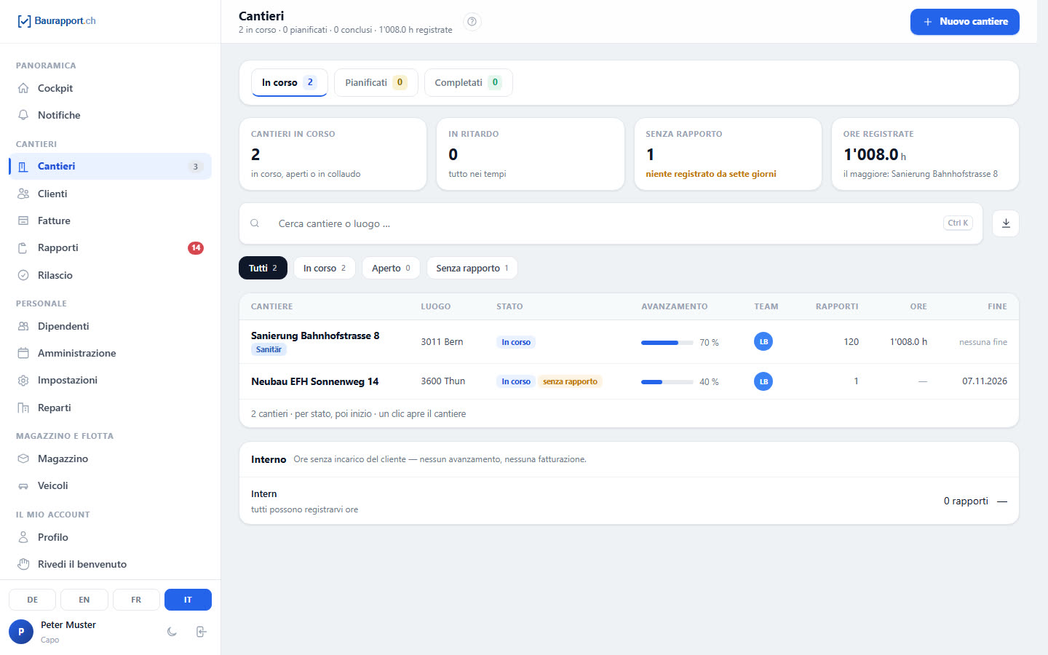Click the logout icon beside Peter Muster

tap(202, 632)
